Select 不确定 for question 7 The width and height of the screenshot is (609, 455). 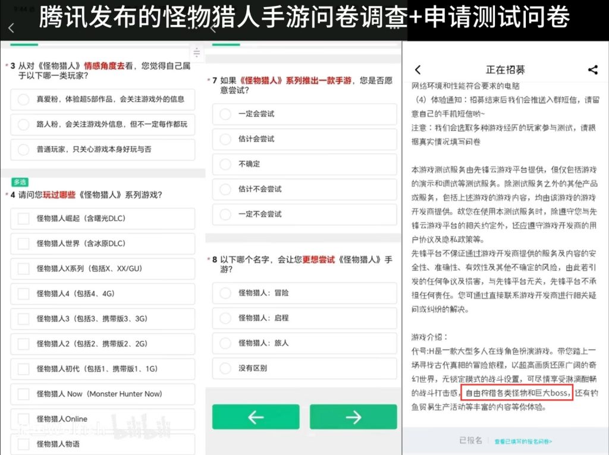tap(304, 164)
